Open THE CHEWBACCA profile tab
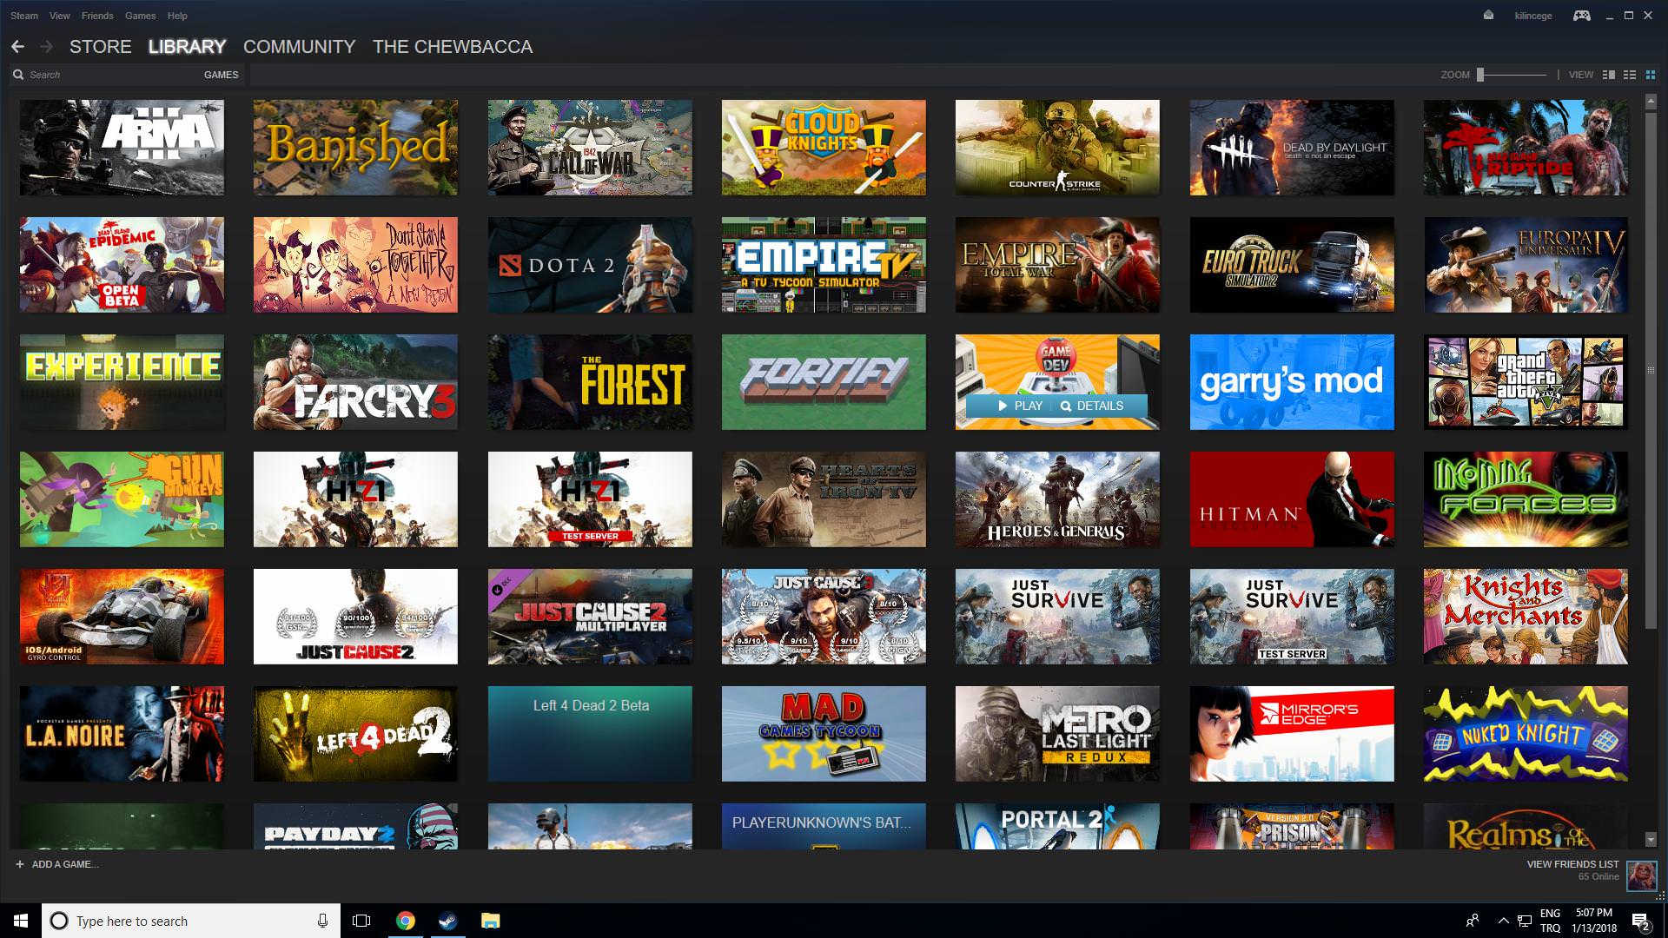 pos(453,47)
